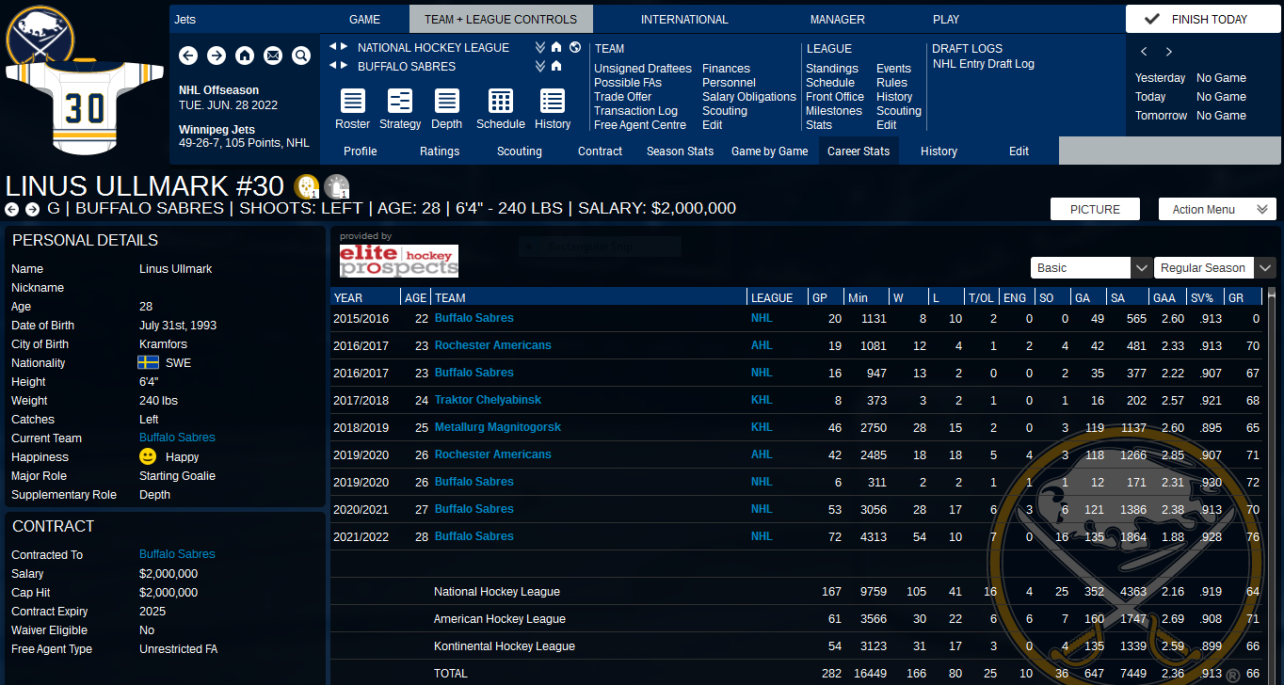Click the FINISH TODAY button

tap(1201, 19)
